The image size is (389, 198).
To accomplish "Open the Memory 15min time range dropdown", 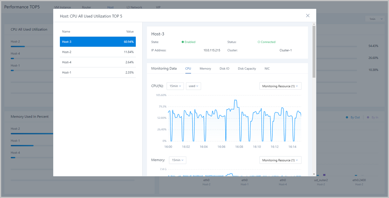I will point(178,160).
